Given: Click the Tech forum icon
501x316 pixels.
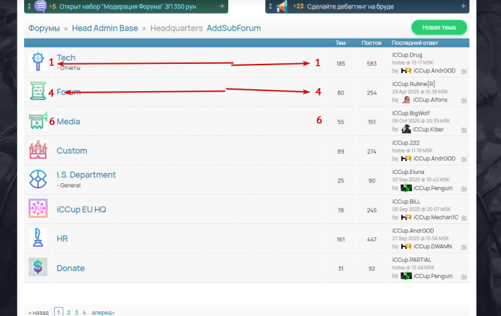Looking at the screenshot, I should (x=38, y=62).
